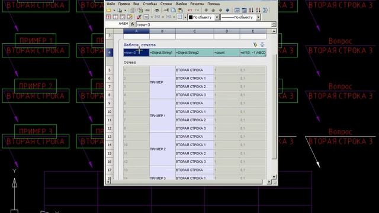Viewport: 379px width, 213px height.
Task: Open the Помощь menu
Action: tap(214, 4)
